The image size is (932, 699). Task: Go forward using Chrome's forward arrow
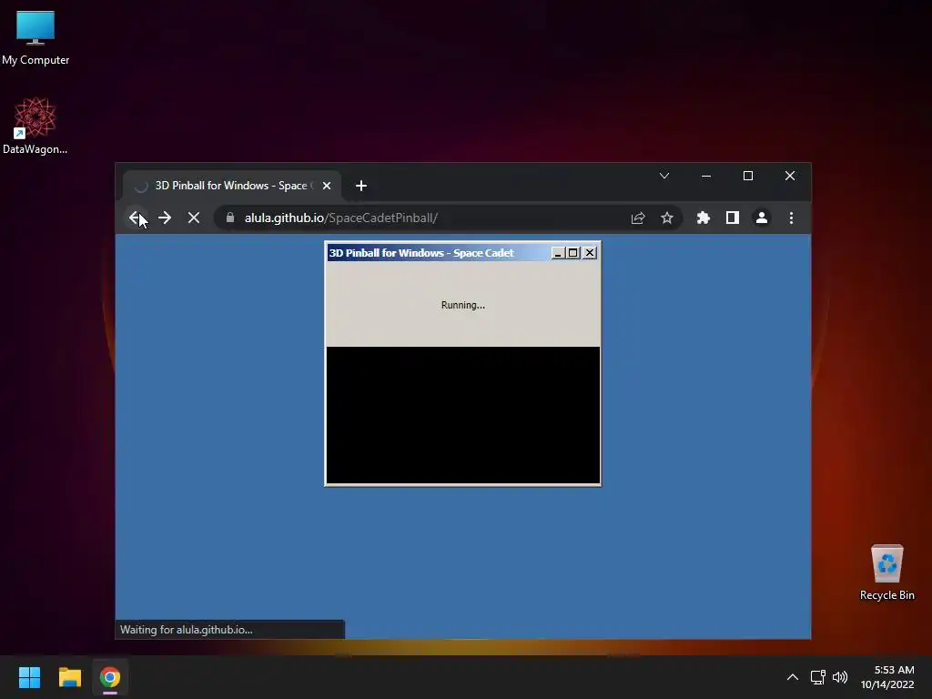pyautogui.click(x=165, y=218)
